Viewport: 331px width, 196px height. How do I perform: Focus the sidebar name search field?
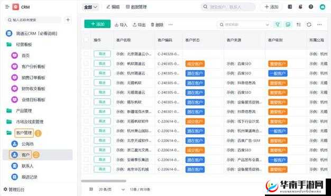pos(34,20)
